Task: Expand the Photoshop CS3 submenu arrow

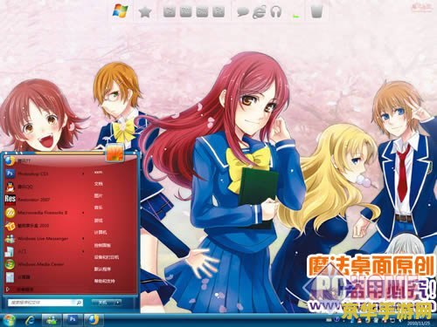Action: pos(83,174)
